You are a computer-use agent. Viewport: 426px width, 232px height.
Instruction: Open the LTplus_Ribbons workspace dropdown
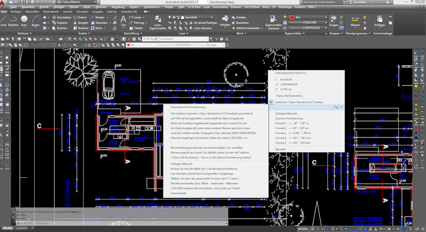(78, 2)
